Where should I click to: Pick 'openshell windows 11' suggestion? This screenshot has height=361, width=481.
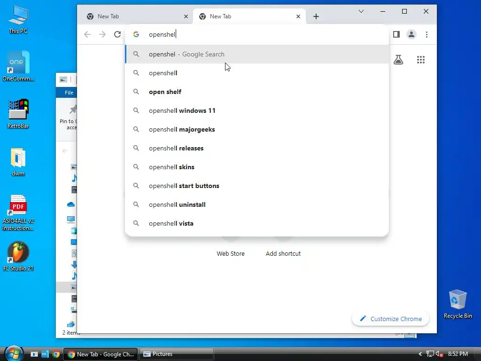(257, 110)
